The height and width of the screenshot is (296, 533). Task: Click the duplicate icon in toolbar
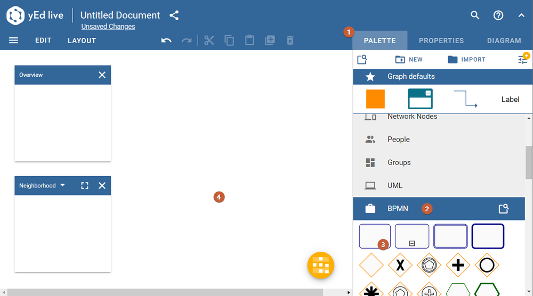pos(270,40)
